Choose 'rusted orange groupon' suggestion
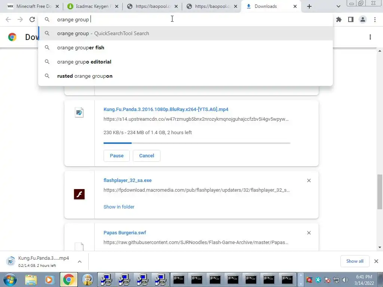 pyautogui.click(x=186, y=76)
